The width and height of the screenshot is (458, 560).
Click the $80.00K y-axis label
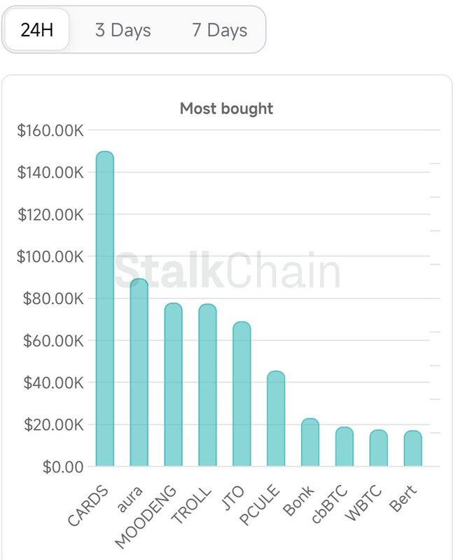click(x=53, y=299)
